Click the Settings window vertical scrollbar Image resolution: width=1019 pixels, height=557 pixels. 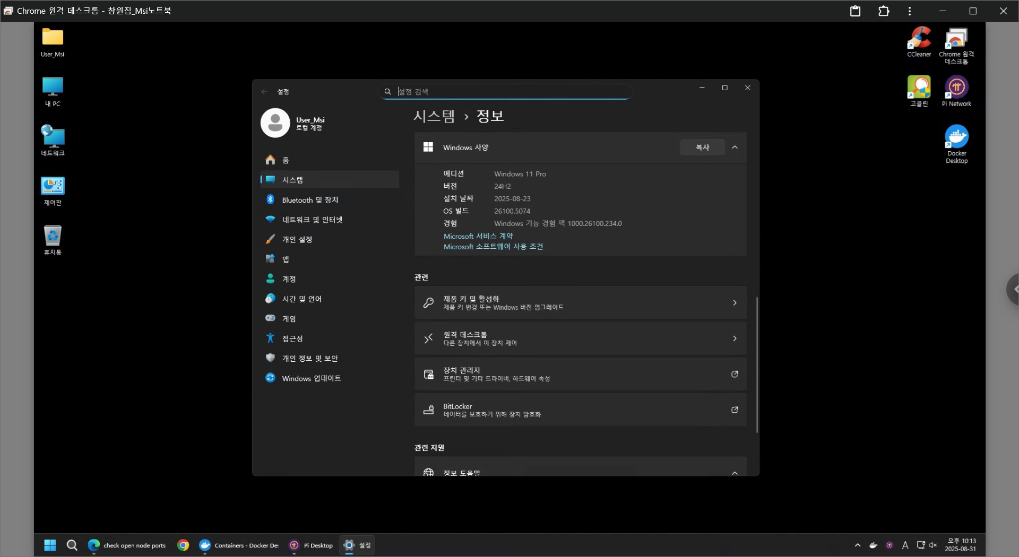click(x=757, y=365)
